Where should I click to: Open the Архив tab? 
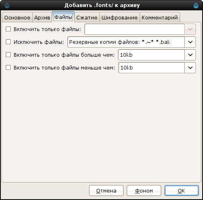coord(42,17)
